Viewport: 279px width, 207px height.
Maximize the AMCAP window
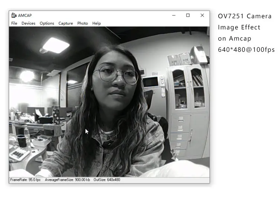[x=188, y=15]
